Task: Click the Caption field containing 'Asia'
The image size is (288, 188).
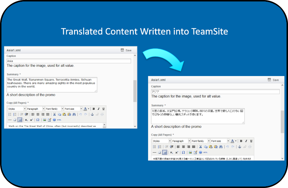Action: coord(69,61)
